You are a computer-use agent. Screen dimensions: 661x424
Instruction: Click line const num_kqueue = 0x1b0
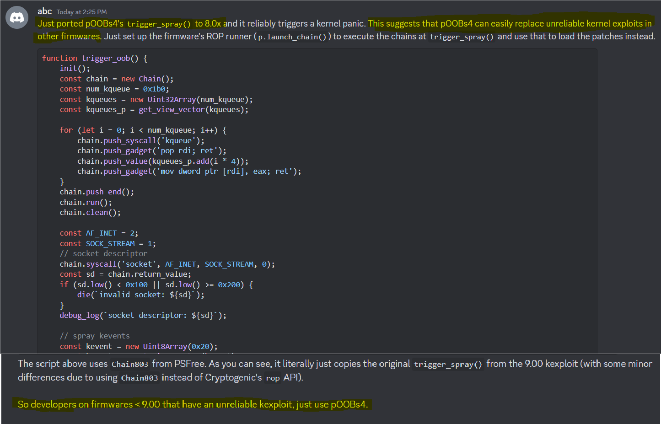coord(114,89)
